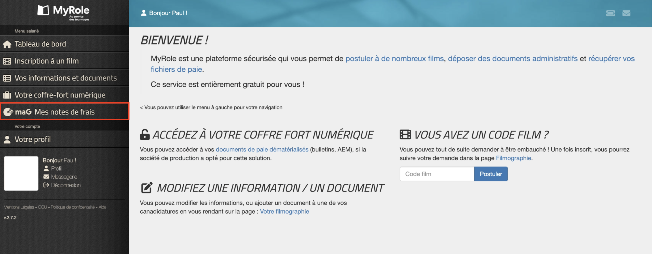652x254 pixels.
Task: Click postuler à de nombreux films link
Action: (394, 59)
